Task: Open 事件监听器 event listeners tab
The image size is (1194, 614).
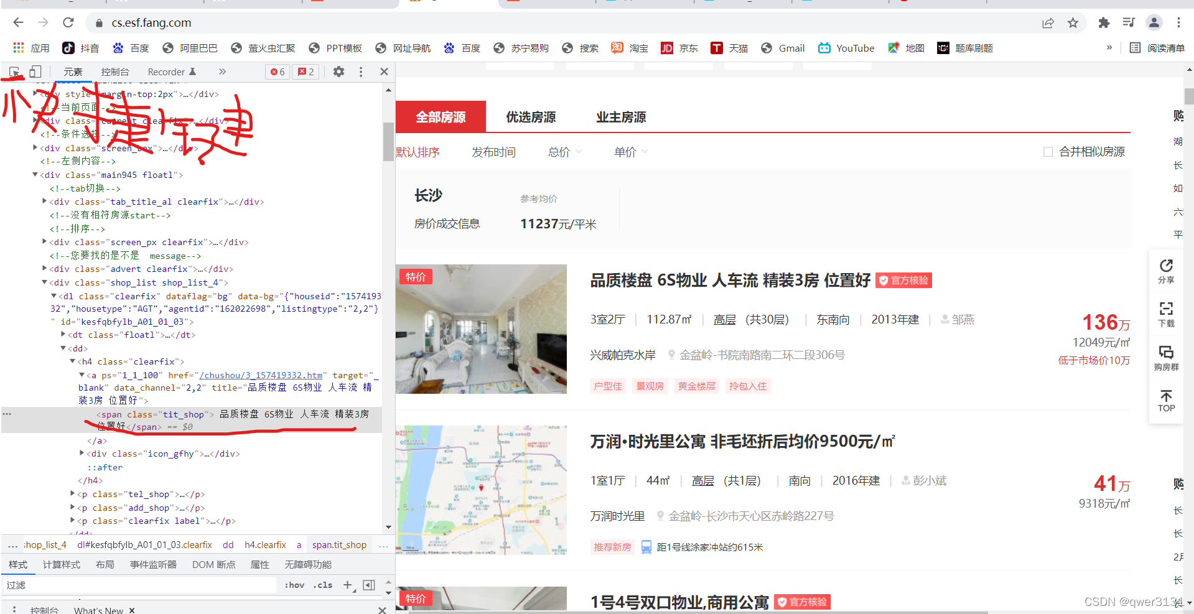Action: [153, 564]
